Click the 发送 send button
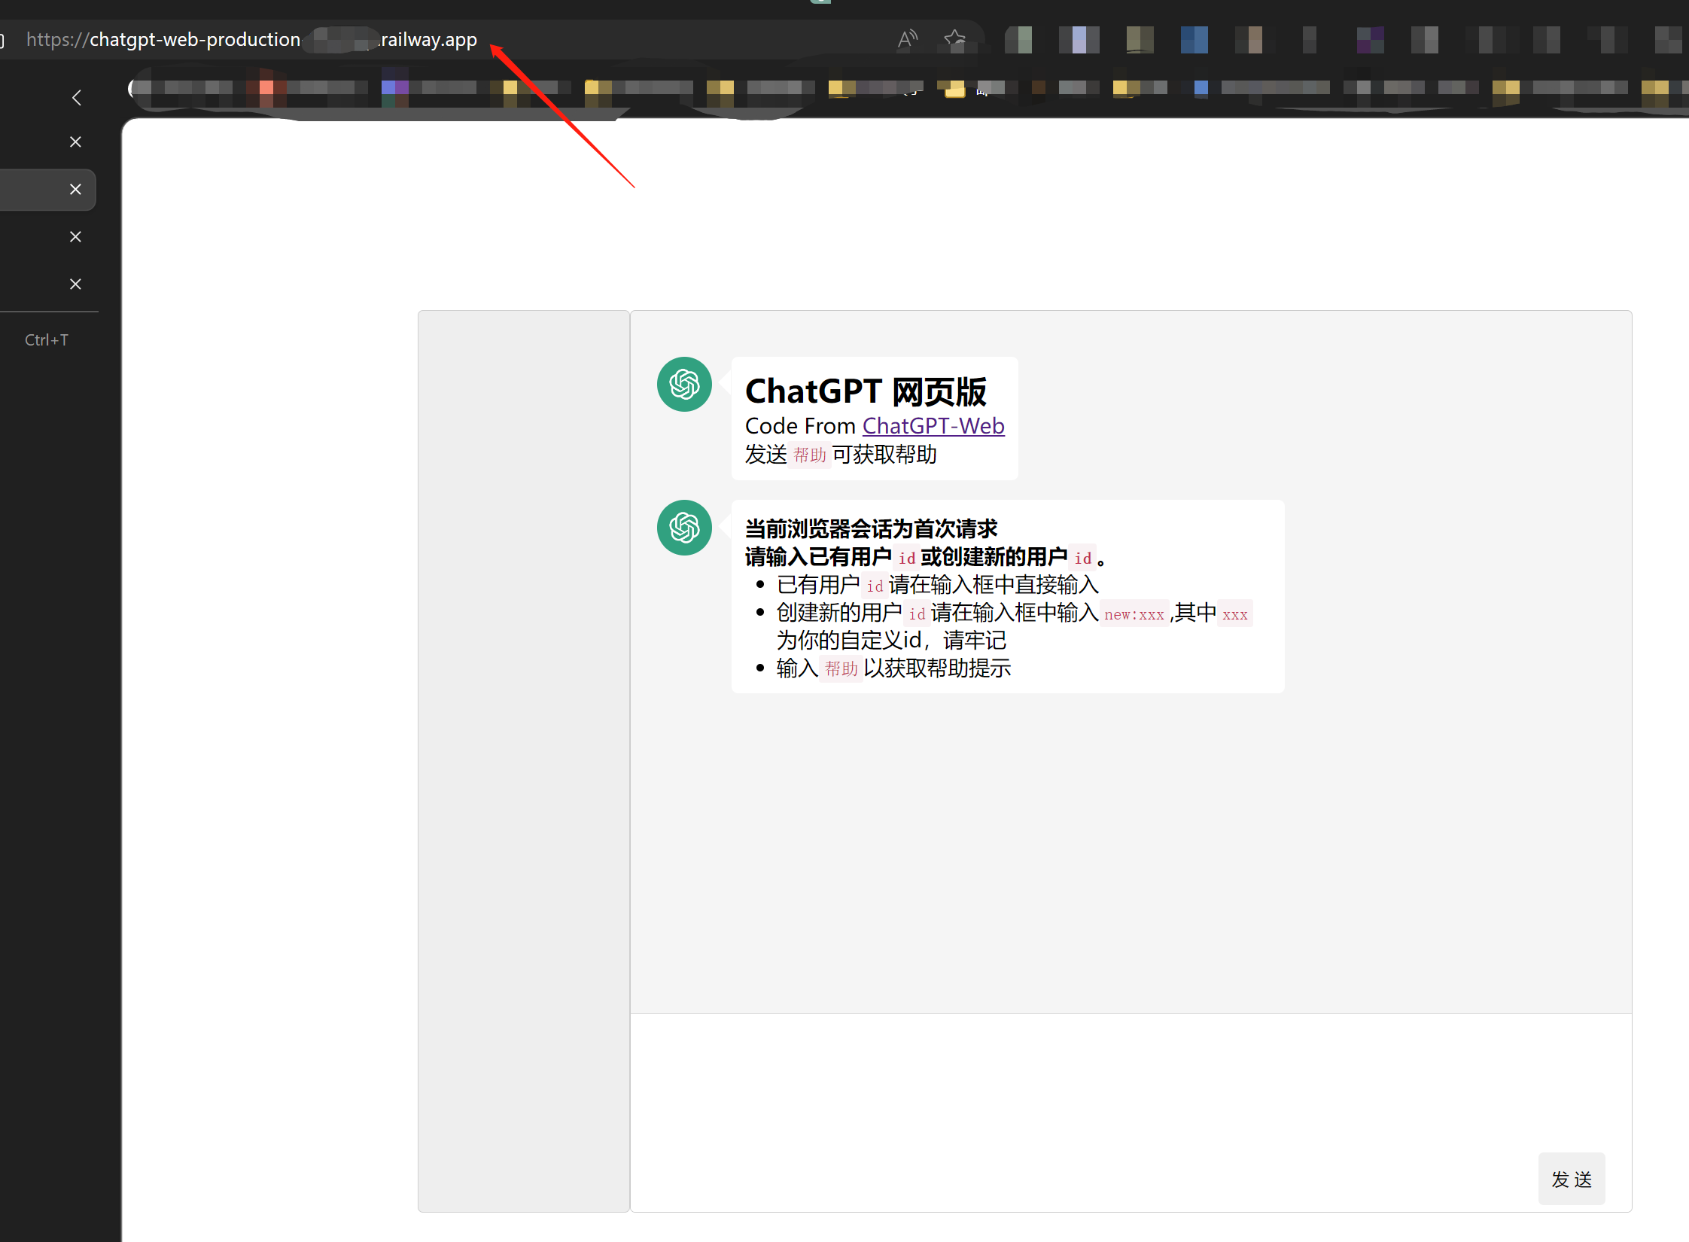Image resolution: width=1689 pixels, height=1242 pixels. point(1571,1179)
